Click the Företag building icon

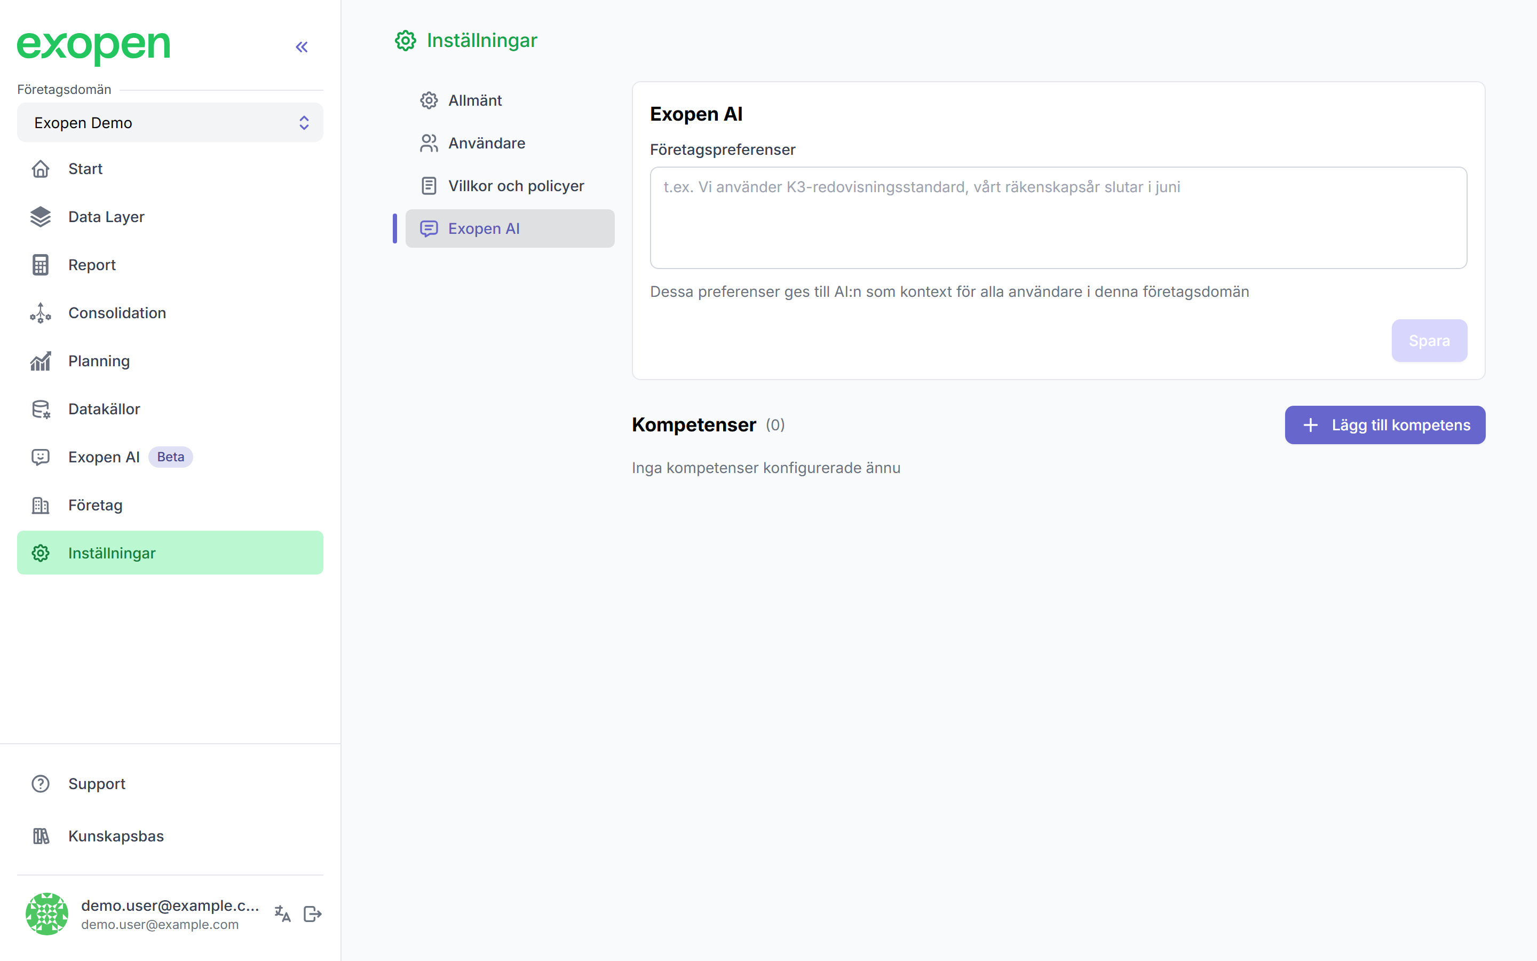(41, 505)
